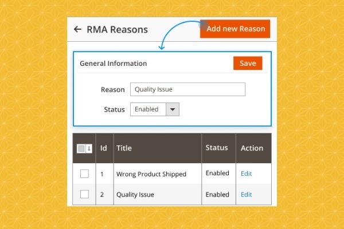The height and width of the screenshot is (229, 344).
Task: Sort by the Title column header
Action: pyautogui.click(x=124, y=148)
